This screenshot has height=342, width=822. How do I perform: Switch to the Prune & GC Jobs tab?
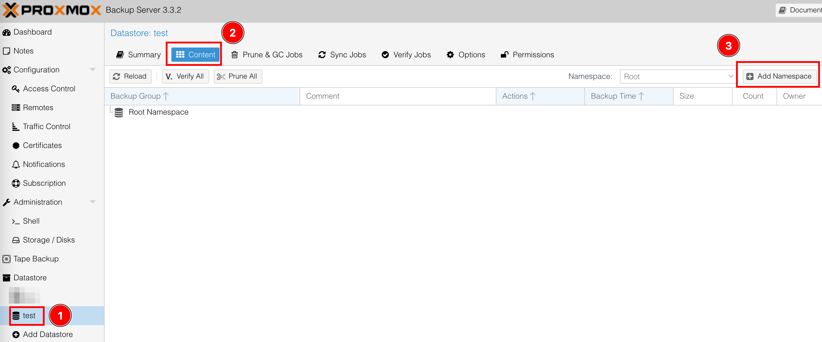point(267,55)
